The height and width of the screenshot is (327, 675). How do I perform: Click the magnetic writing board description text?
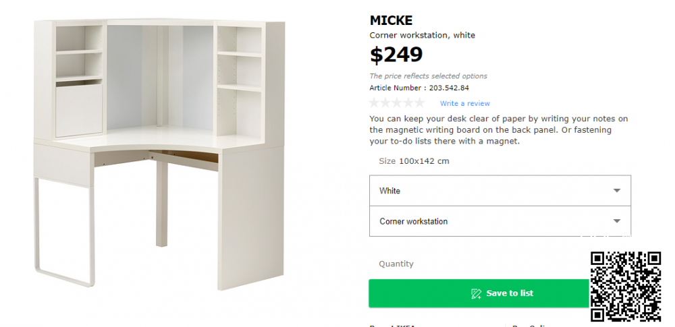point(499,130)
